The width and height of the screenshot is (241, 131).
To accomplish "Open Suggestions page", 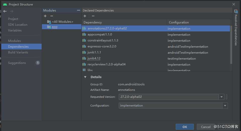I will click(x=17, y=63).
